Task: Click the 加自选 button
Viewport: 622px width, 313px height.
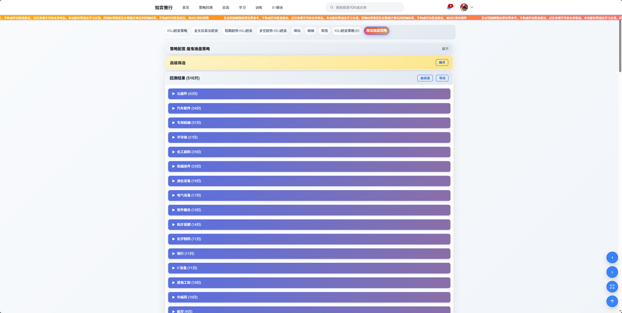Action: coord(425,78)
